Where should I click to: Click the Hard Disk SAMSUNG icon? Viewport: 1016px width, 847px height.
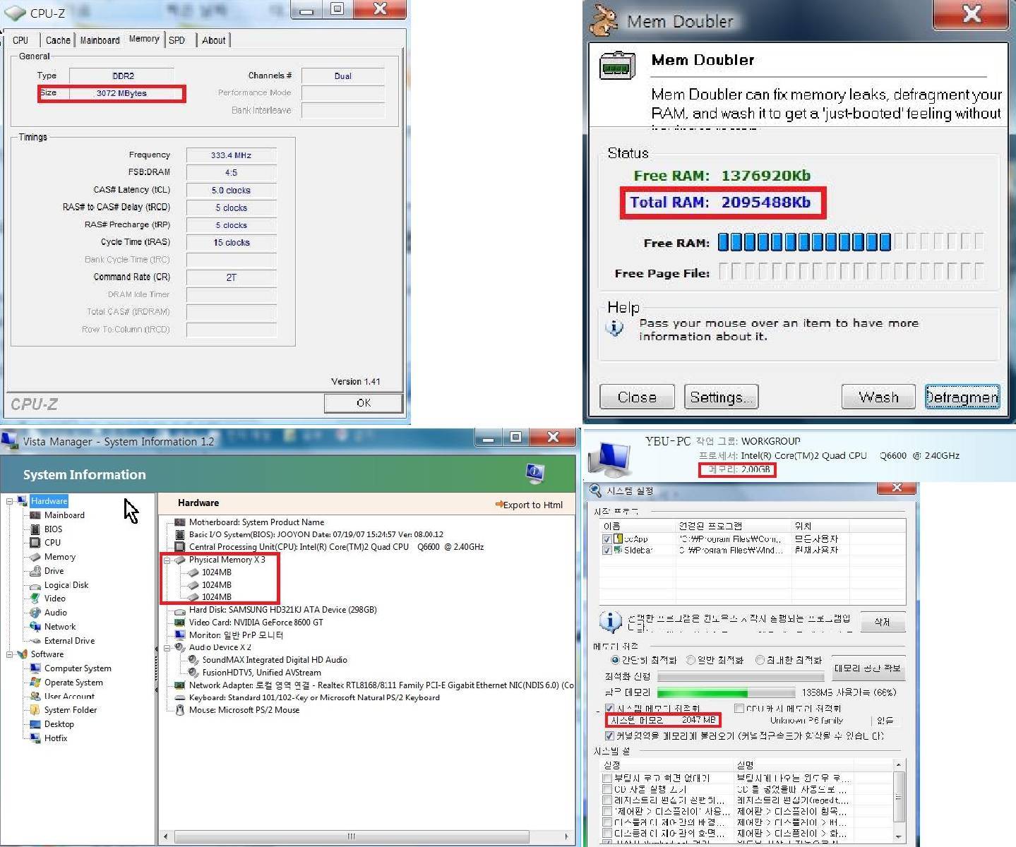179,610
